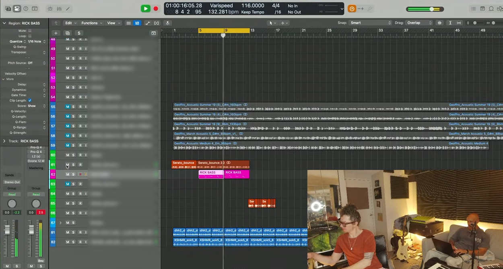Open Quick Help question mark icon

(26, 8)
